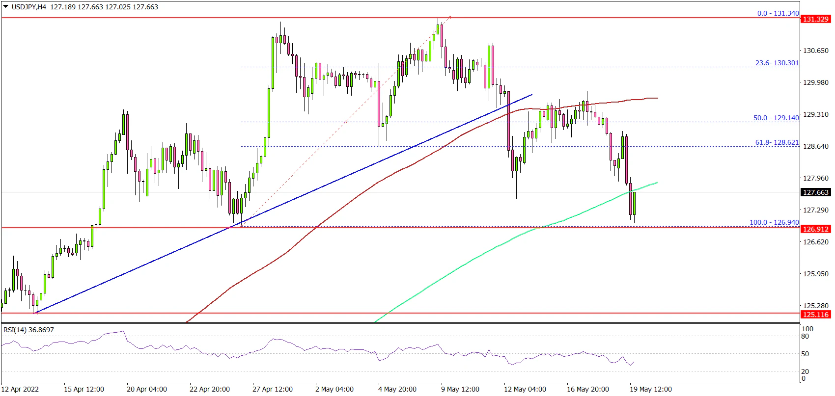
Task: Click the 9 May 12:00 date label
Action: 460,389
